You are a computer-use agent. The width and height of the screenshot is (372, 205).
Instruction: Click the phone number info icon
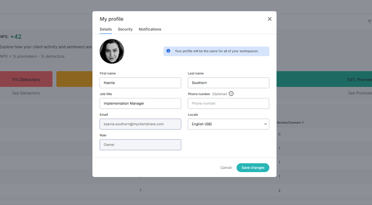pos(231,94)
